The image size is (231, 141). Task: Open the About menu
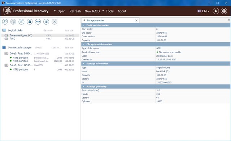tap(122, 11)
